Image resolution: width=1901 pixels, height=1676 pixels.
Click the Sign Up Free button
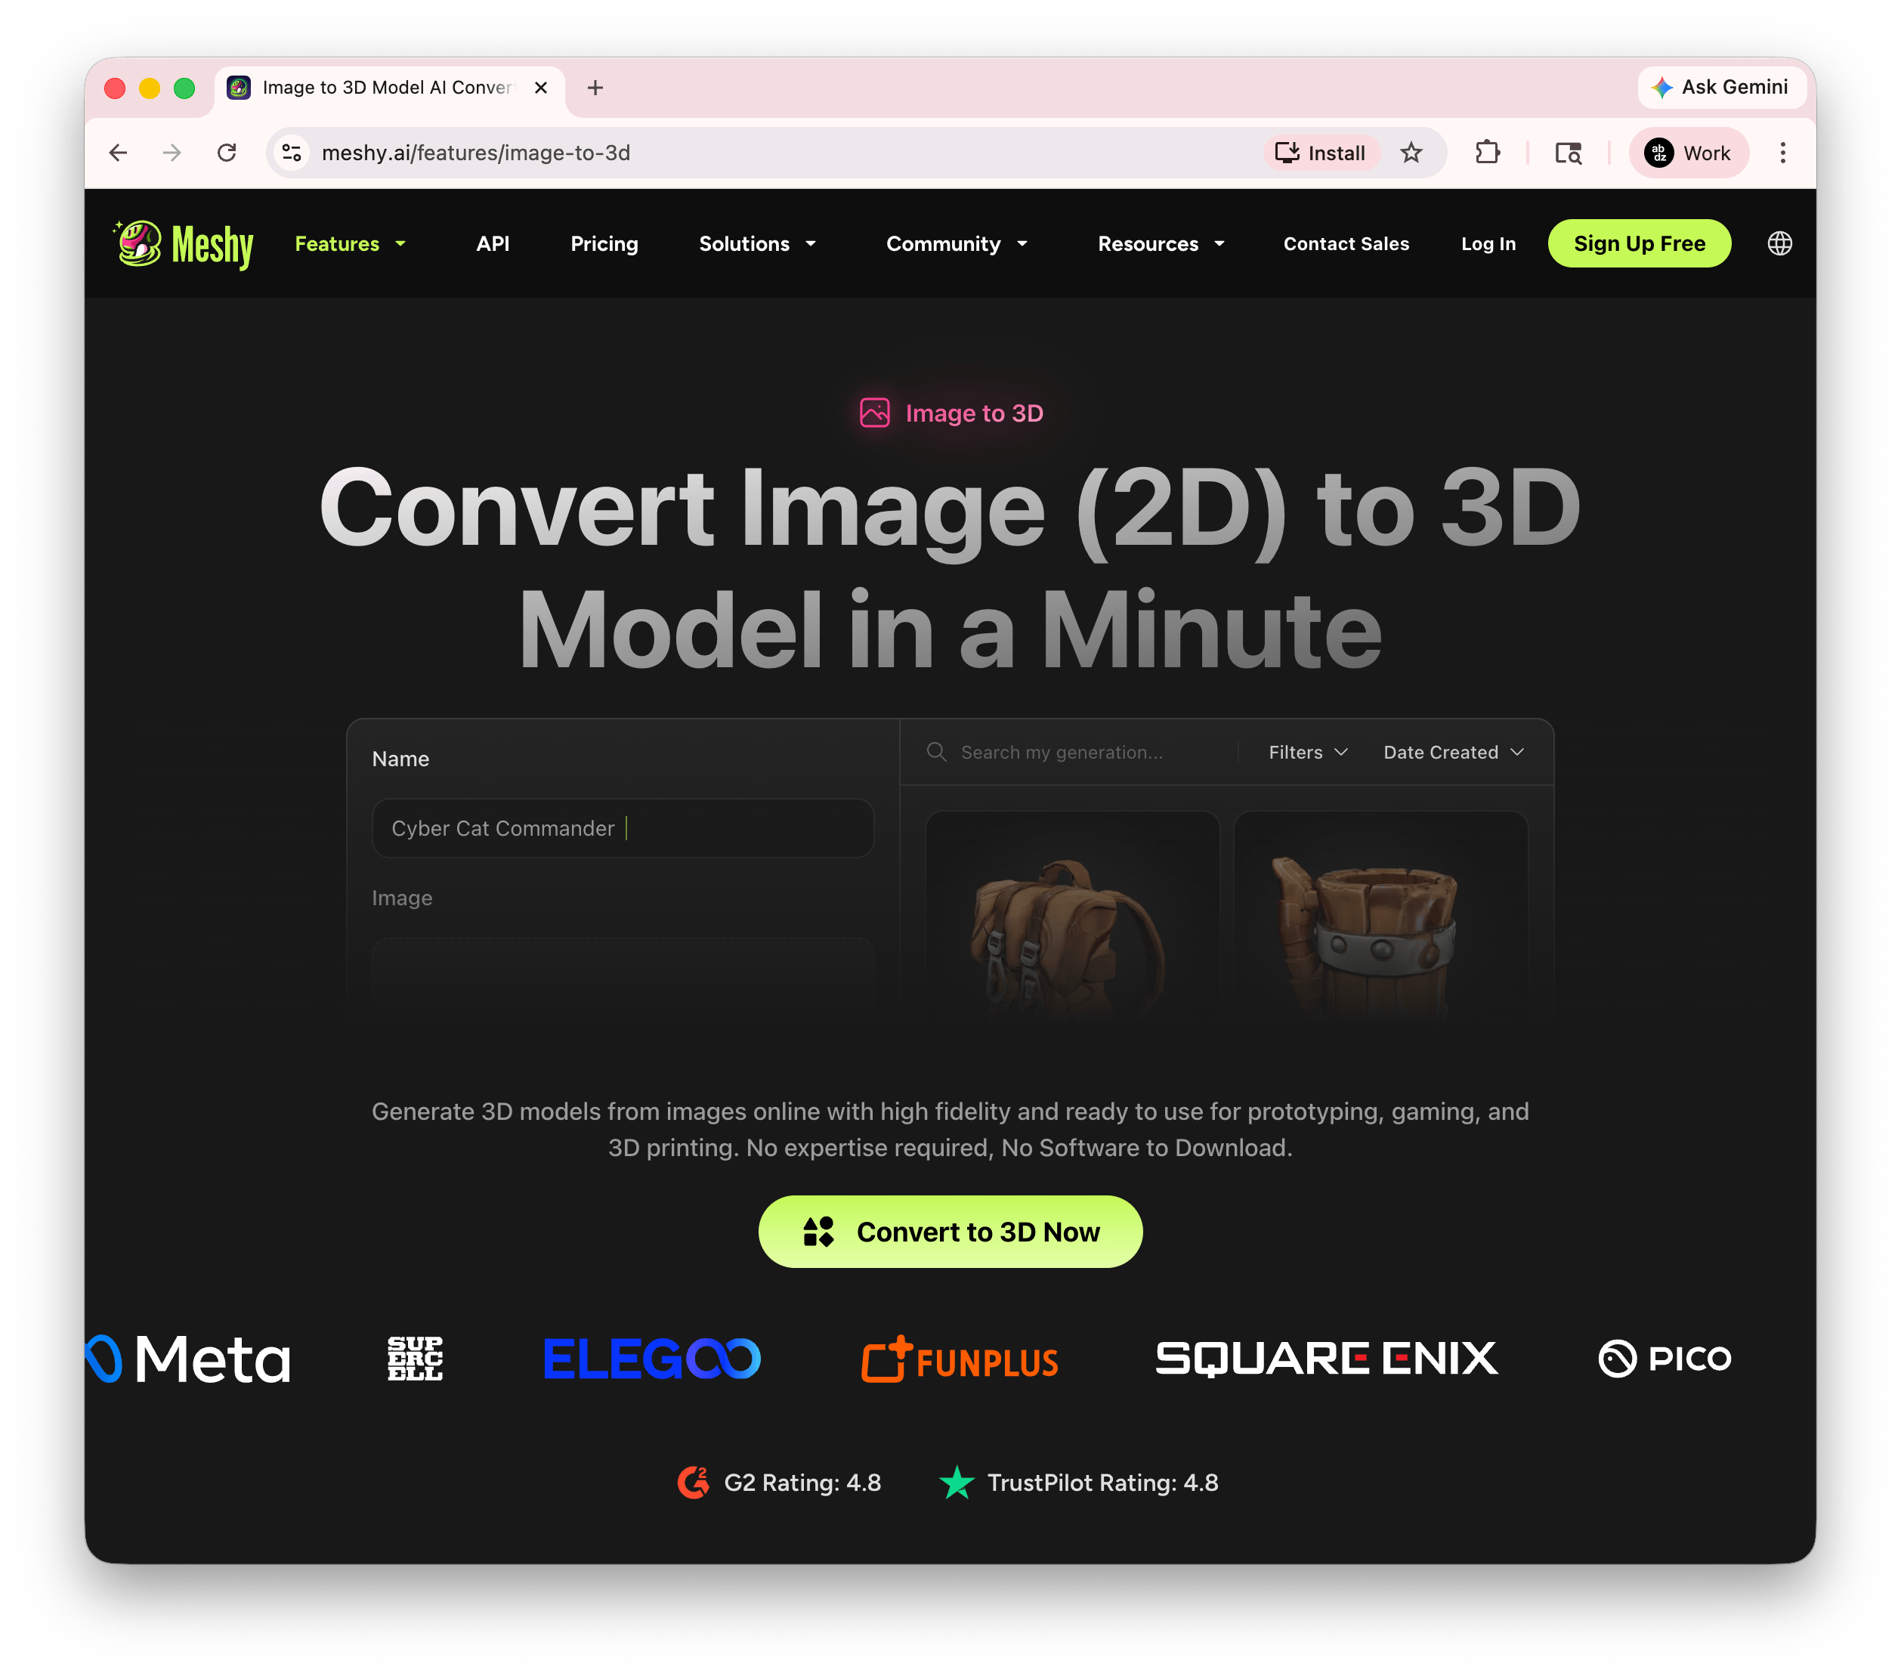1640,243
